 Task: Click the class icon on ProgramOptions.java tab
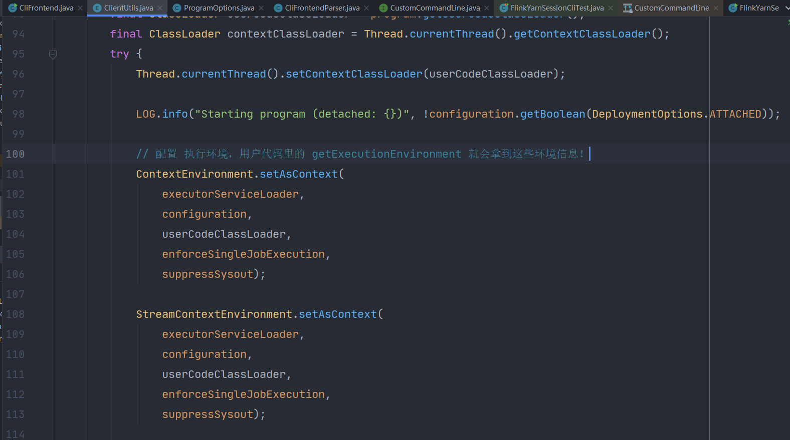(177, 8)
